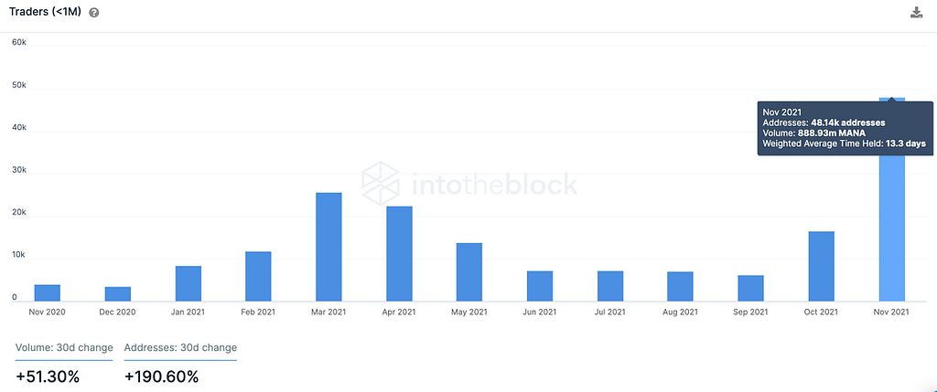Click the Aug 2021 bar
Image resolution: width=937 pixels, height=392 pixels.
click(x=680, y=286)
